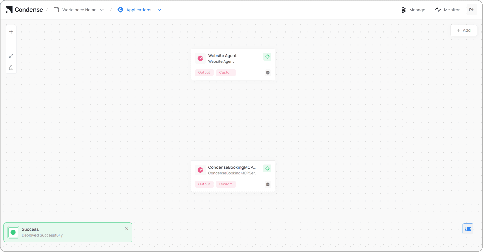Click the Output tag on CondenseBookingMCP
This screenshot has height=252, width=483.
pyautogui.click(x=204, y=184)
